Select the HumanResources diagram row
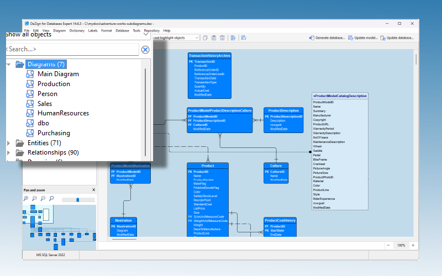 (x=63, y=113)
